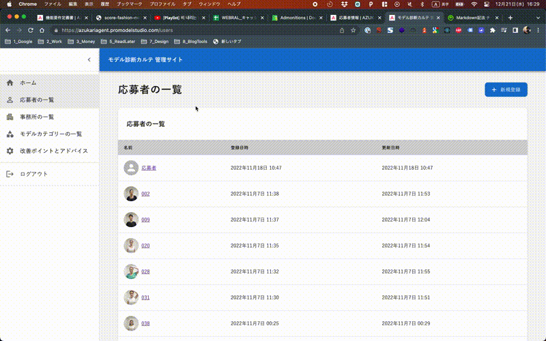Open applicant 028 link
This screenshot has width=546, height=341.
pos(145,271)
